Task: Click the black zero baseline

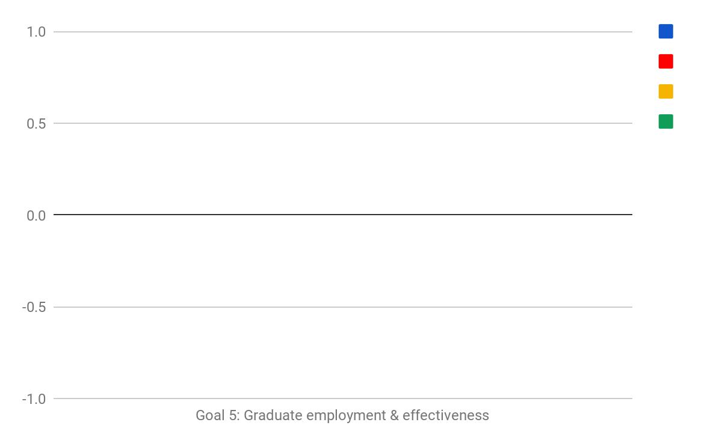Action: [x=343, y=215]
